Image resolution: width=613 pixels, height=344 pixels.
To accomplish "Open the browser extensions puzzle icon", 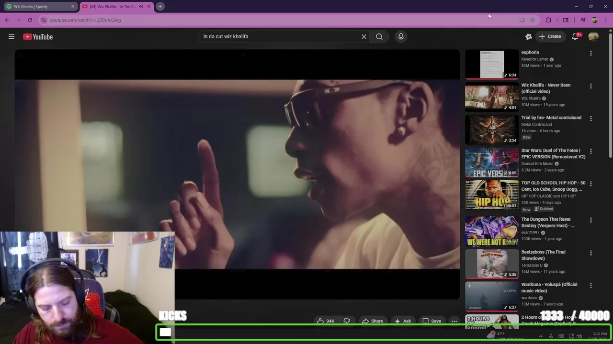I will coord(549,20).
